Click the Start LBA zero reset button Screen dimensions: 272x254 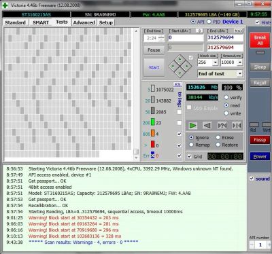[199, 31]
